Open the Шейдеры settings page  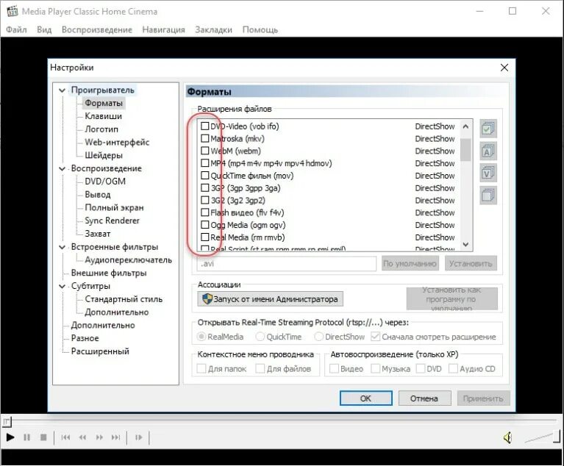click(x=104, y=155)
